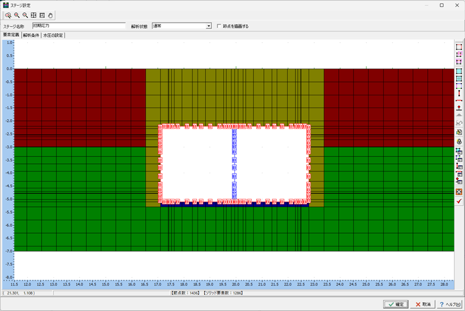Select the red vertical beam element tool
The width and height of the screenshot is (465, 311).
tap(459, 94)
